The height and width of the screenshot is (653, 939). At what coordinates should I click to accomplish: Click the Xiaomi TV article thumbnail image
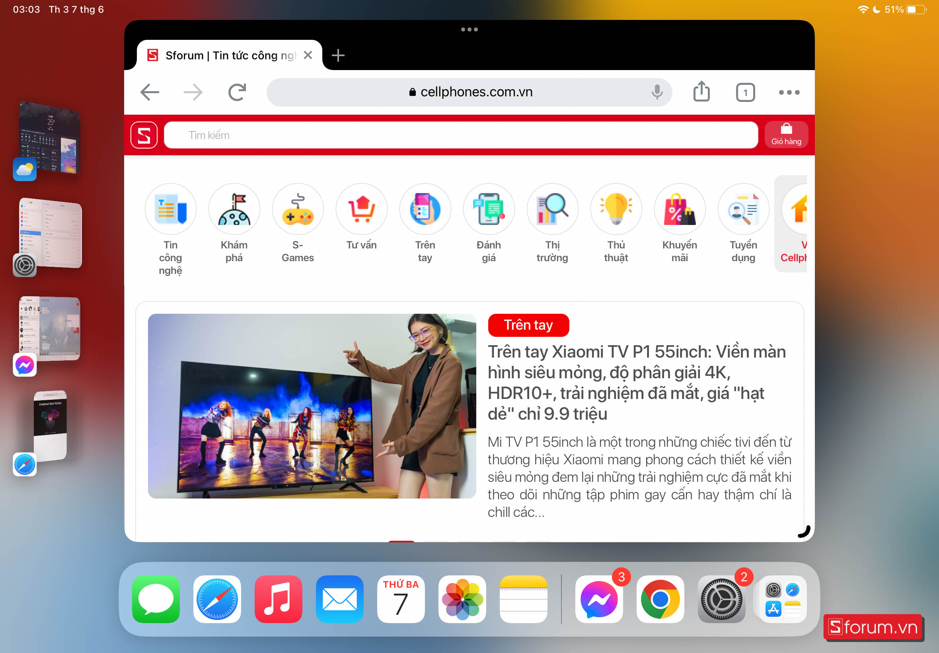point(312,406)
